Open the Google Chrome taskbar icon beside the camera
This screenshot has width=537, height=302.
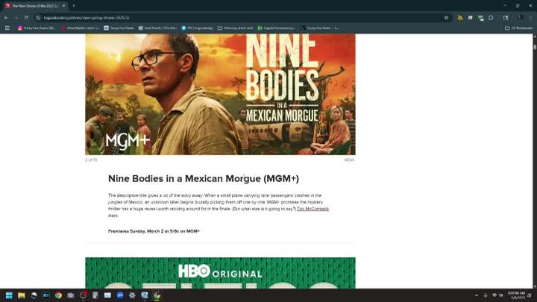coord(58,295)
